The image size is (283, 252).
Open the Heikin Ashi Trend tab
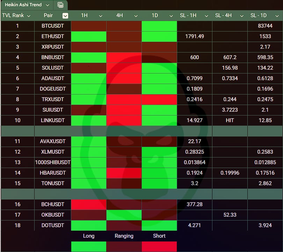tap(23, 5)
